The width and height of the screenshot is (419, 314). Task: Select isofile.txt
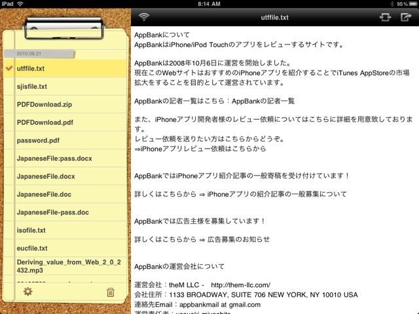click(x=65, y=230)
